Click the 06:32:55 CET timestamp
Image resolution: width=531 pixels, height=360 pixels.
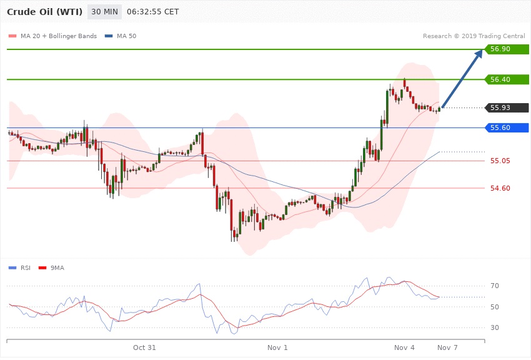[152, 12]
